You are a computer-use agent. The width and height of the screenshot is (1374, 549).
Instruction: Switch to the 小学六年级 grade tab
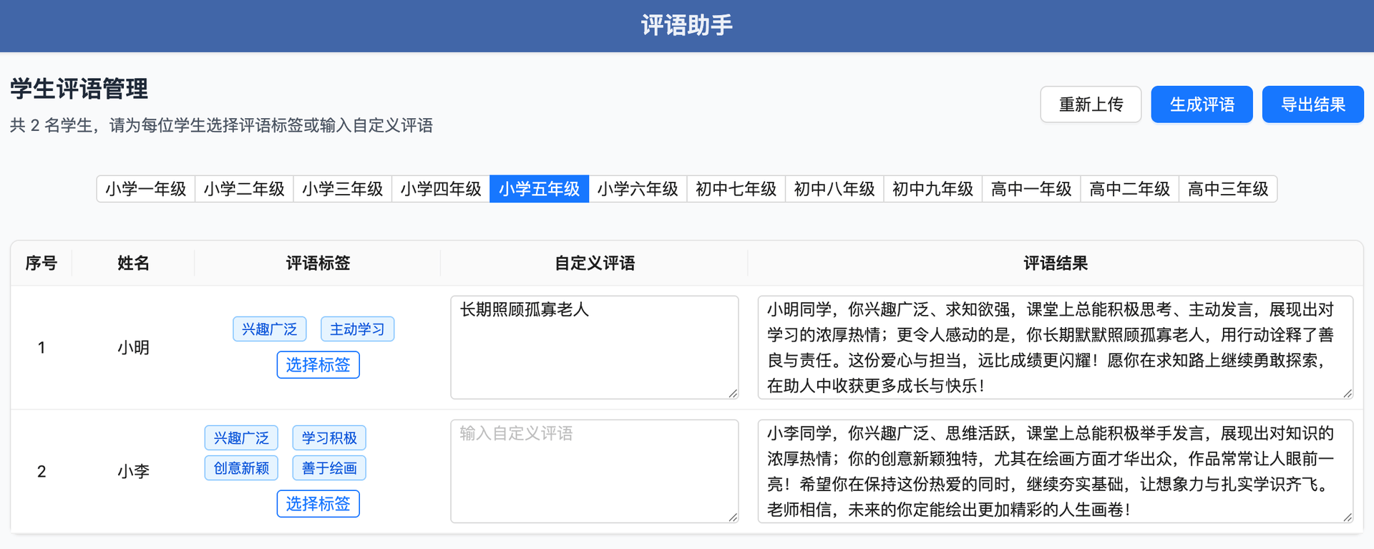coord(638,189)
